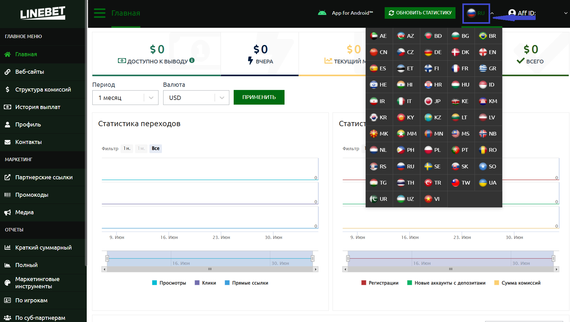Open История выплат menu item
Viewport: 570px width, 322px height.
(x=42, y=107)
